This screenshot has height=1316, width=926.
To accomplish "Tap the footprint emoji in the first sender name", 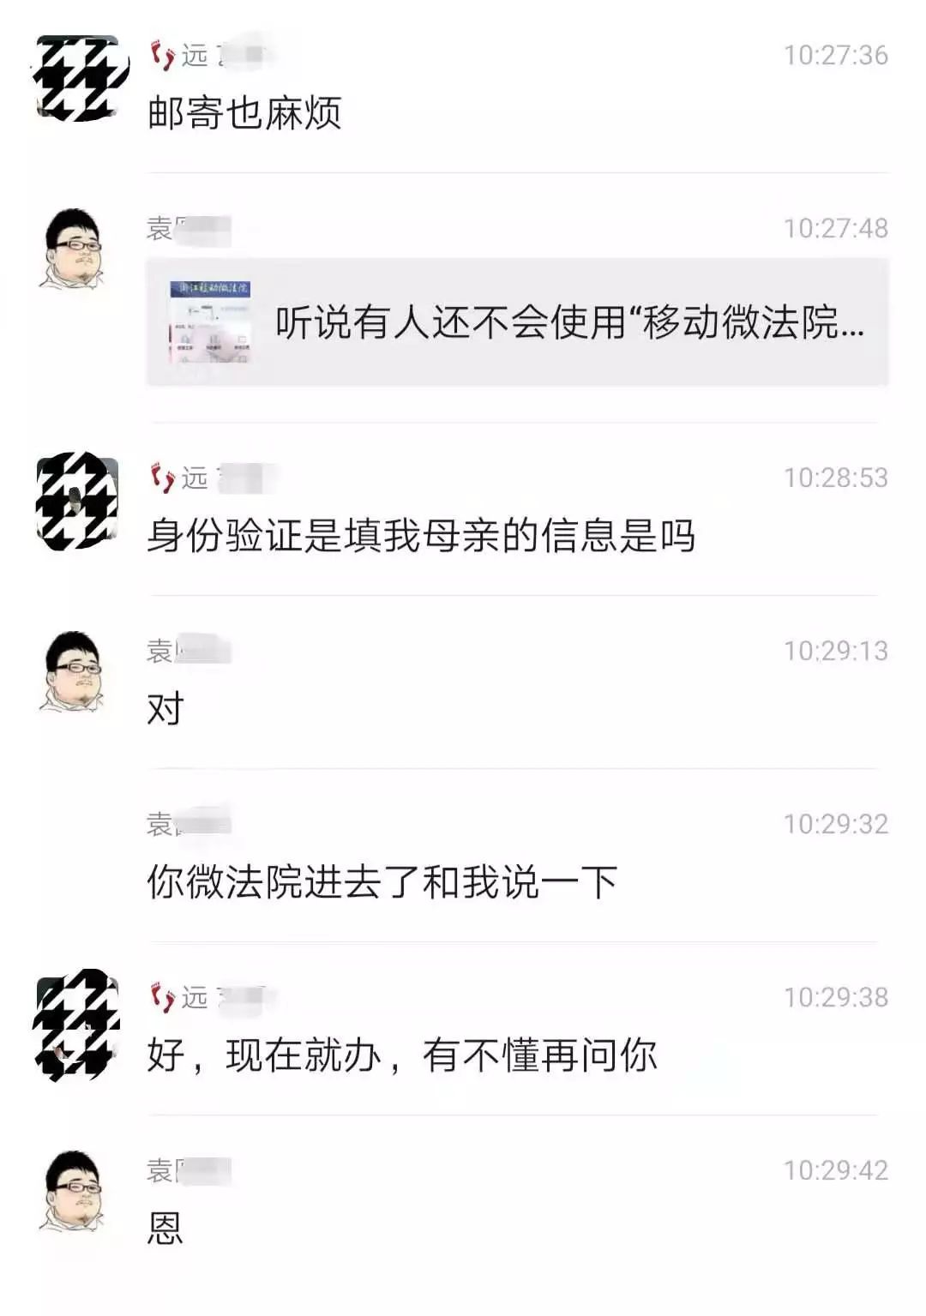I will (x=162, y=55).
